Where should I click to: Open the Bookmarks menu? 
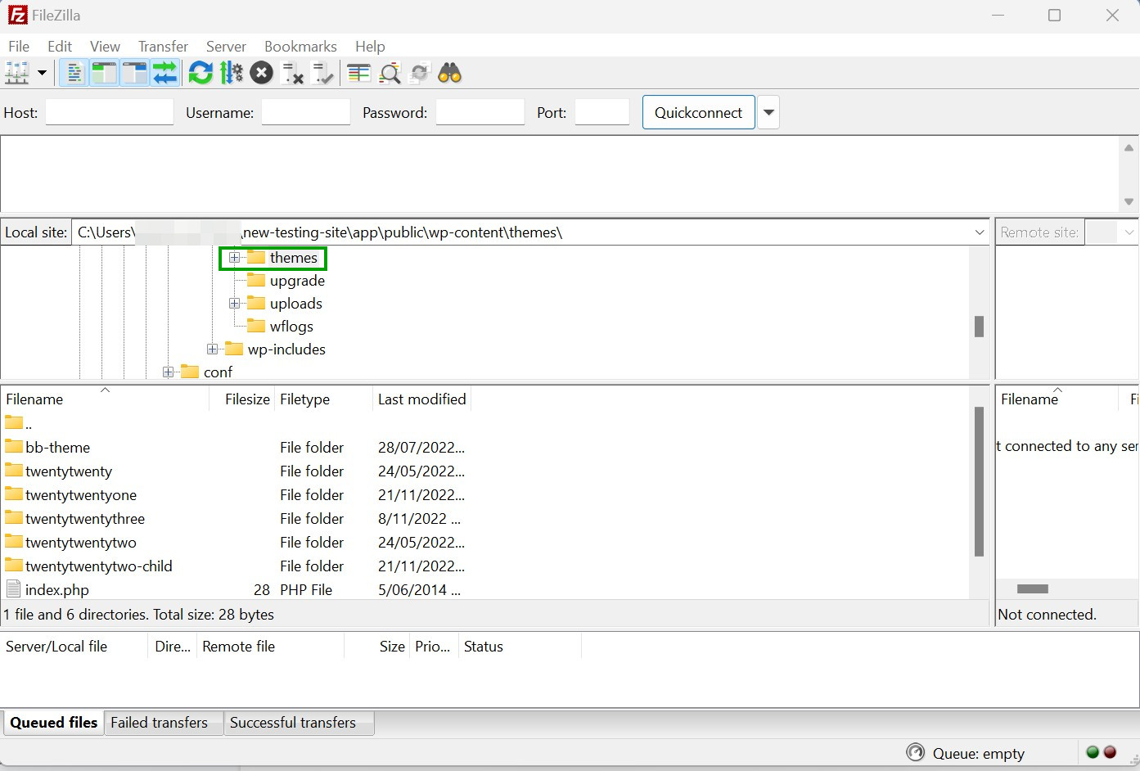[300, 47]
